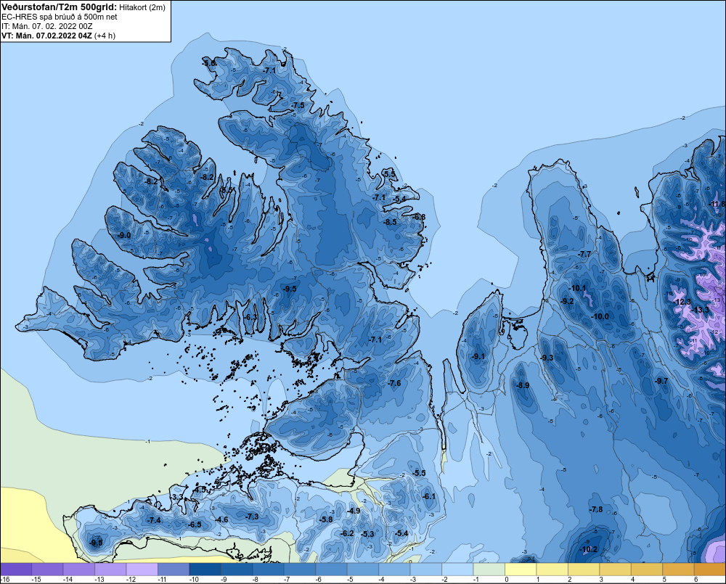
Task: Click the -4.9 temperature label
Action: point(354,511)
